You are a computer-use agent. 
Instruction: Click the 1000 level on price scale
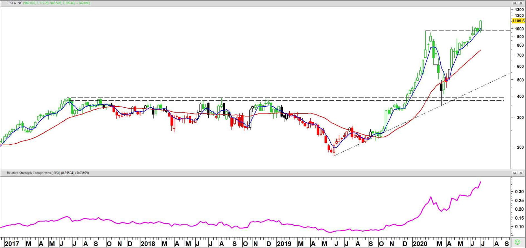tap(519, 29)
